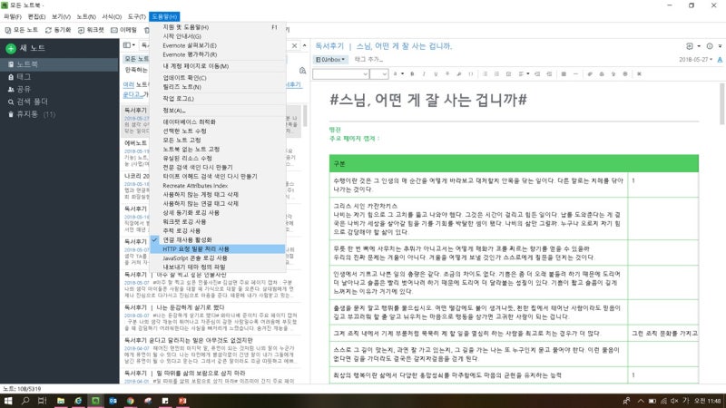Open the 보기(V) menu
Screen dimensions: 726x408
61,16
